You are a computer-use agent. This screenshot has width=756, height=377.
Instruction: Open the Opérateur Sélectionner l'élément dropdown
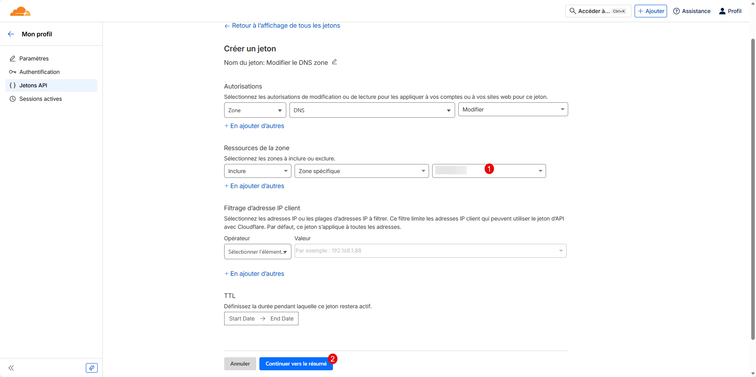[x=257, y=252]
